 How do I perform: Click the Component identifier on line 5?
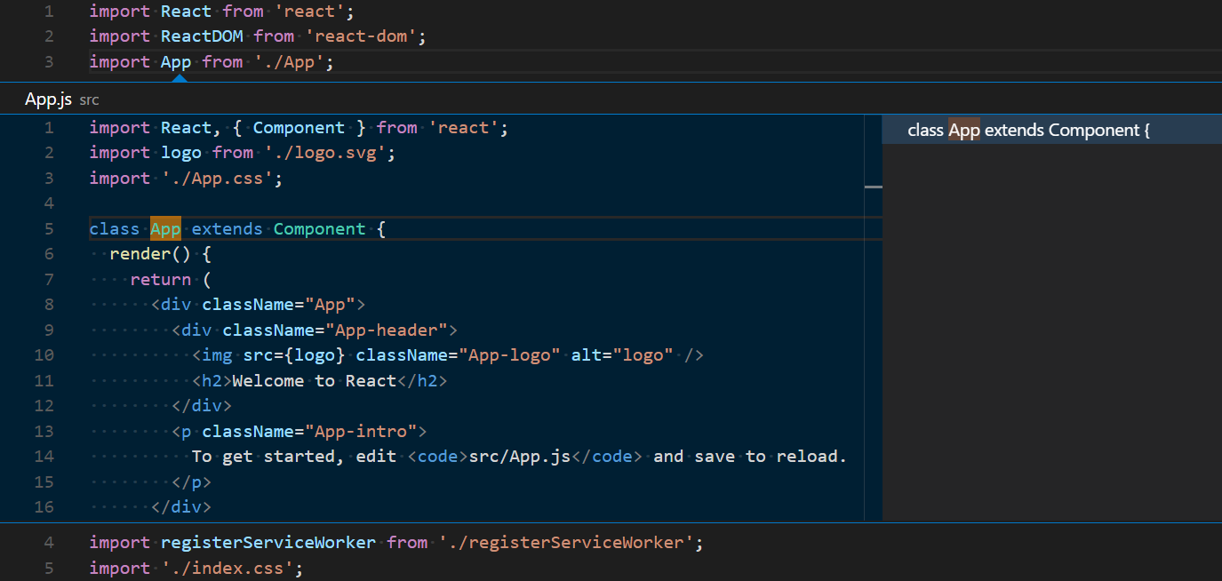point(319,228)
